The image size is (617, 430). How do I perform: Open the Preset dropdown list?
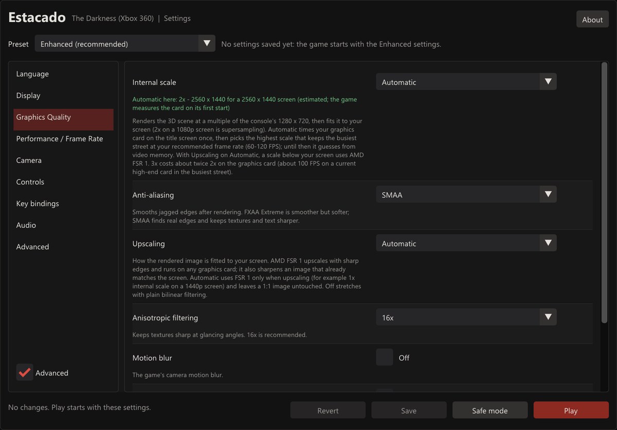click(125, 44)
